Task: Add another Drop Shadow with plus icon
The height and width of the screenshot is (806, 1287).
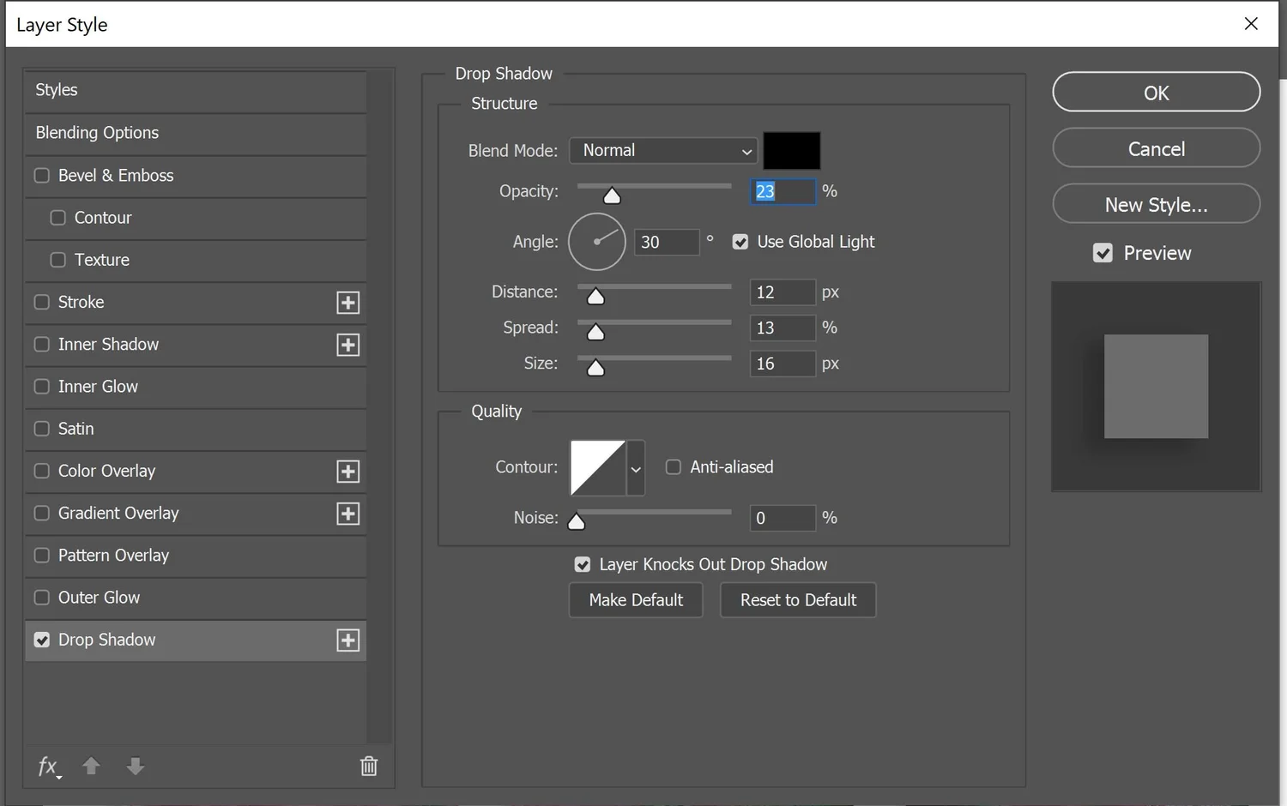Action: [x=347, y=641]
